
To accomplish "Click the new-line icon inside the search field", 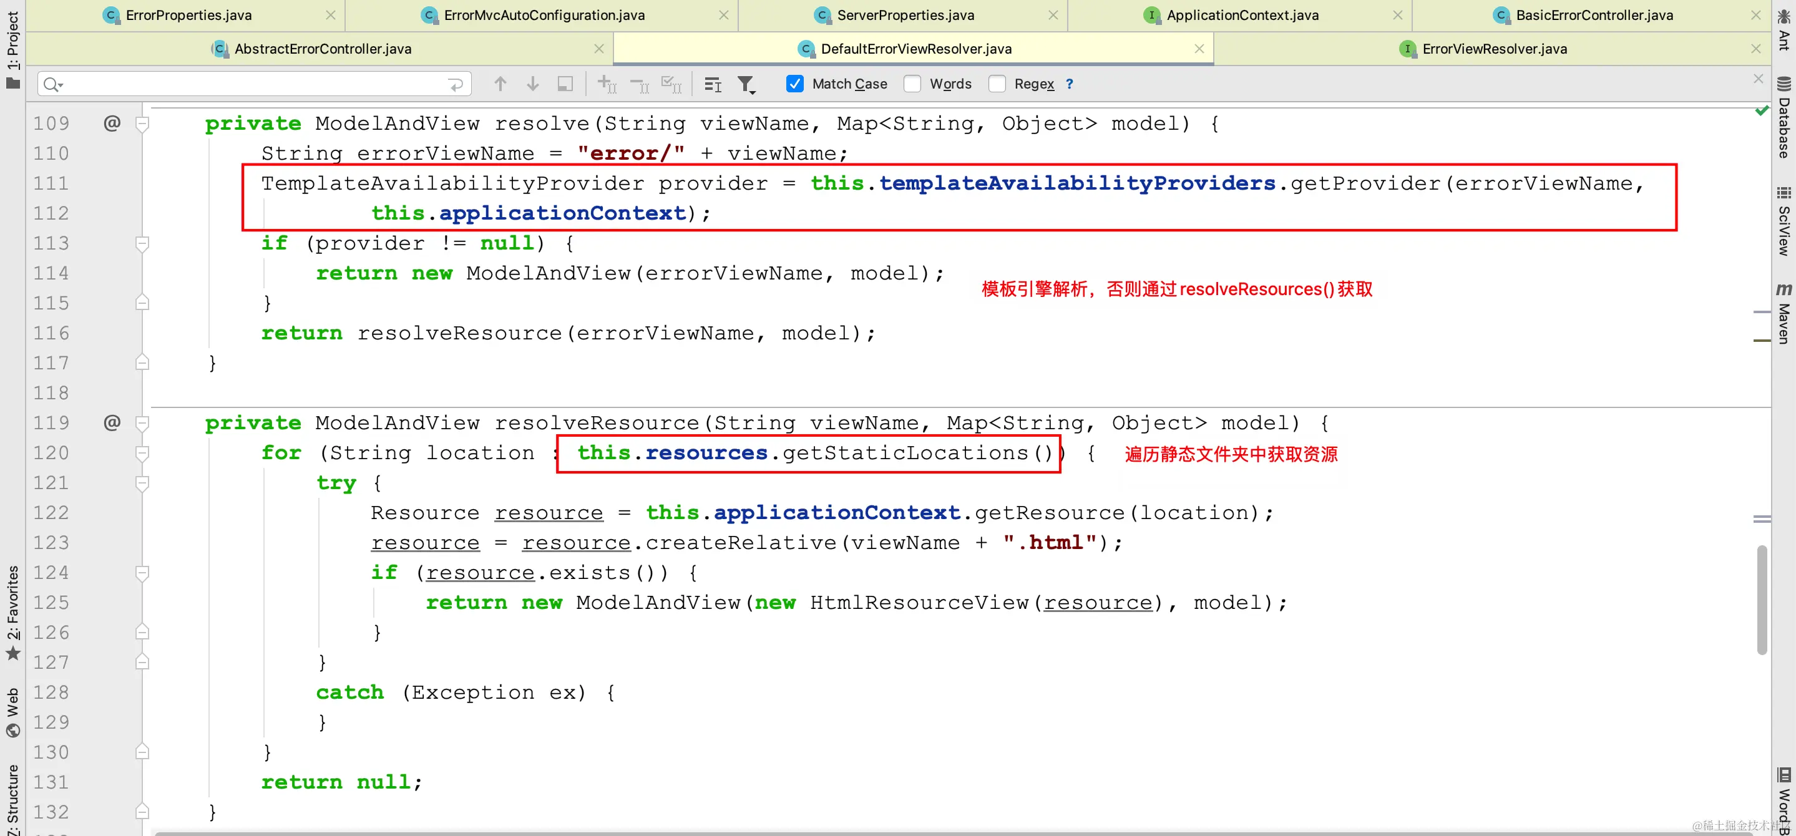I will click(x=456, y=84).
